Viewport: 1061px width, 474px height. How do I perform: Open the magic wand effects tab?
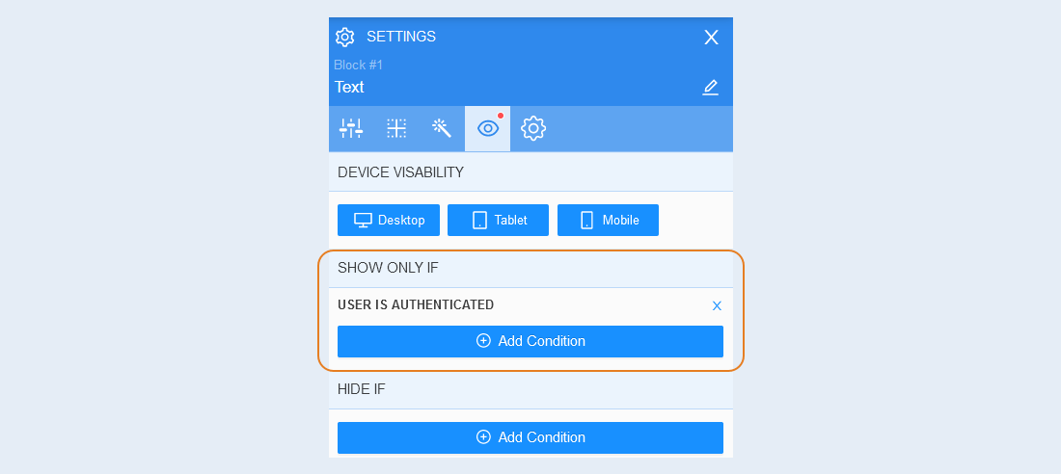442,128
